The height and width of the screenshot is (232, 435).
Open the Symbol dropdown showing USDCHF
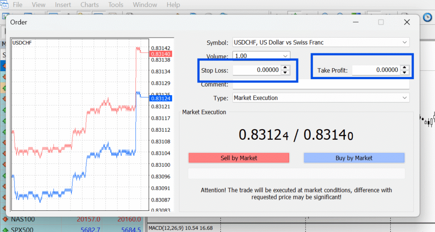click(321, 42)
